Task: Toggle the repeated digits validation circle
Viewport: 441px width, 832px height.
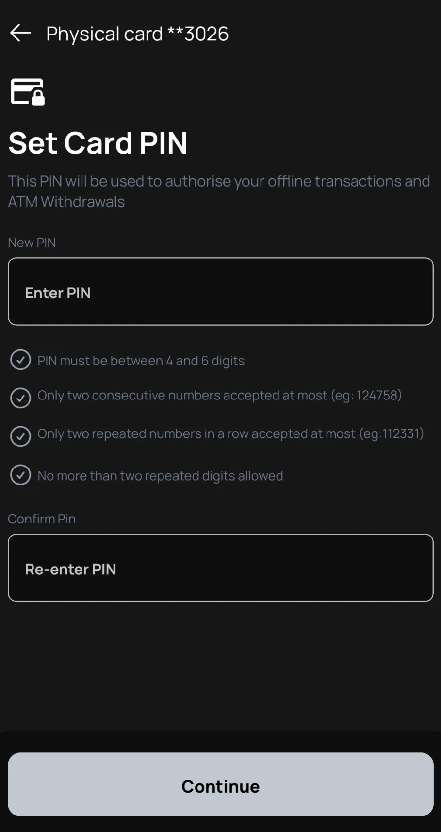Action: coord(20,475)
